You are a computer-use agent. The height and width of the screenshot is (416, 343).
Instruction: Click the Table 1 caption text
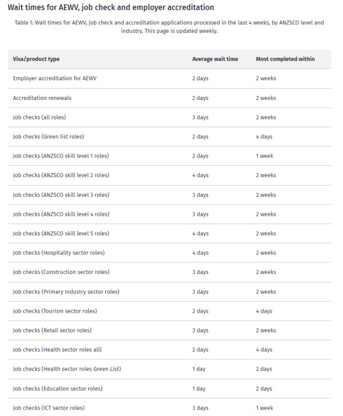169,26
